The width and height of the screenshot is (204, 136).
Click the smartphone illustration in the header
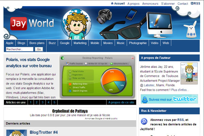[x=131, y=14]
